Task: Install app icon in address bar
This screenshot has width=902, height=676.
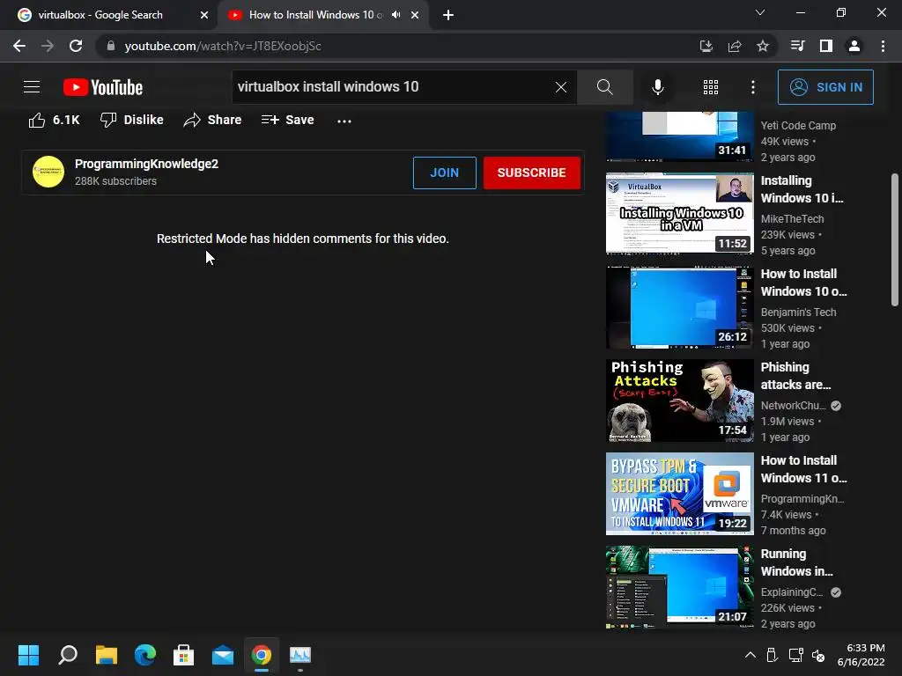Action: point(706,46)
